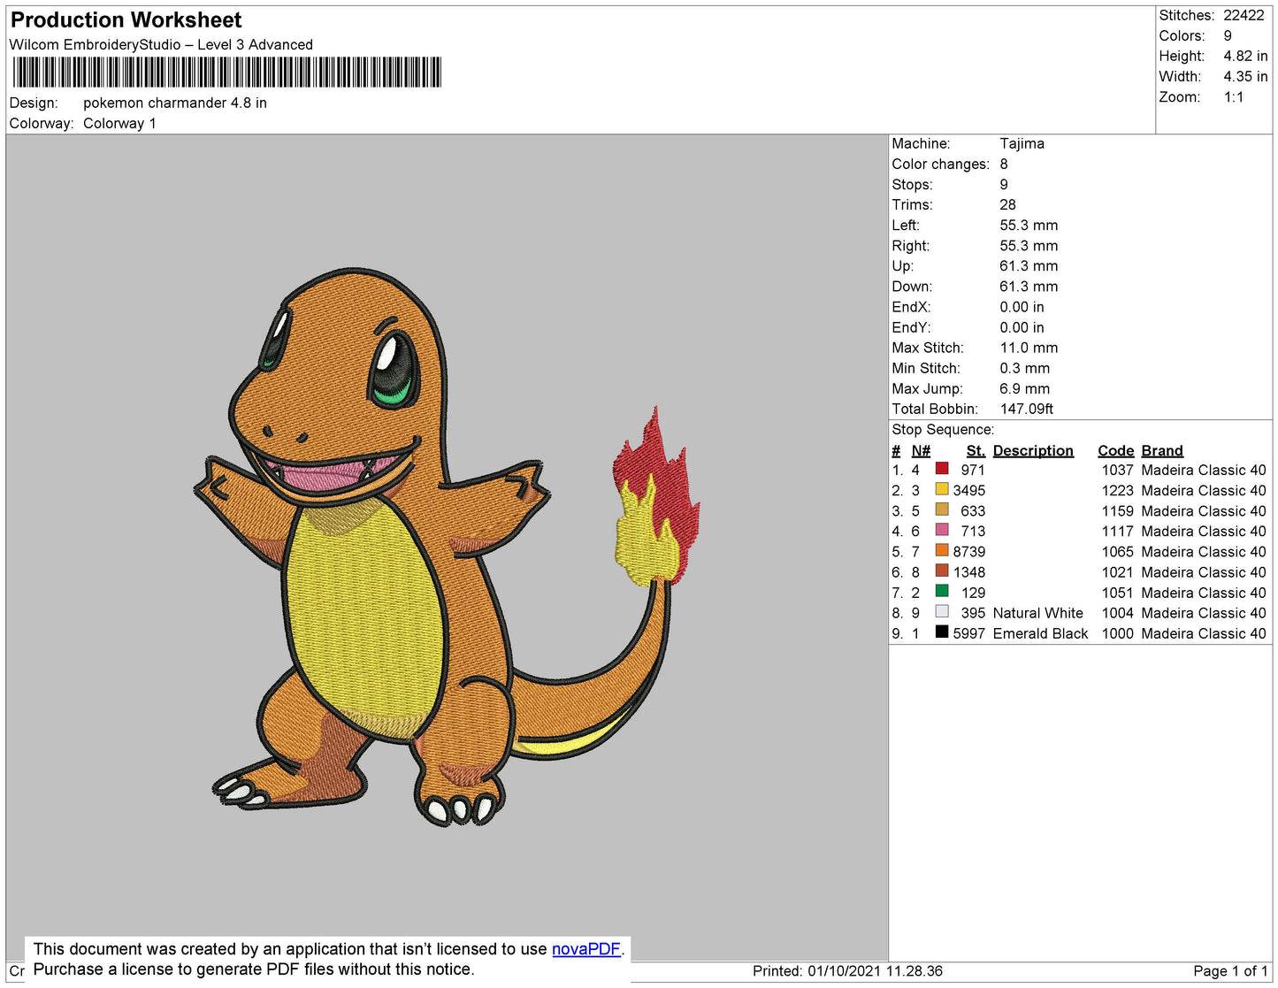The image size is (1278, 988).
Task: Click stitch count '5997' in row 9
Action: [x=969, y=634]
